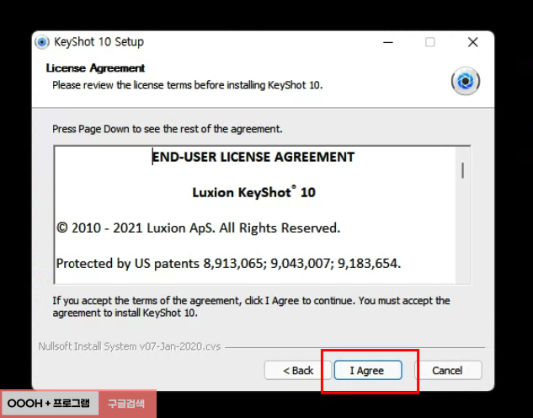
Task: Click the 구글검색 button
Action: tap(126, 404)
